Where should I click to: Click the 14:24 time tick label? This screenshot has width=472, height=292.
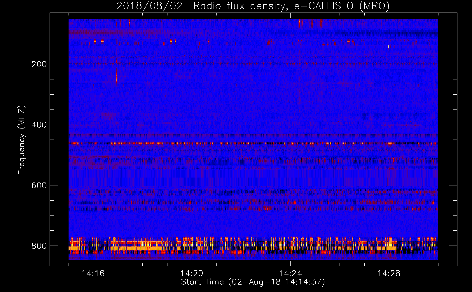[290, 274]
